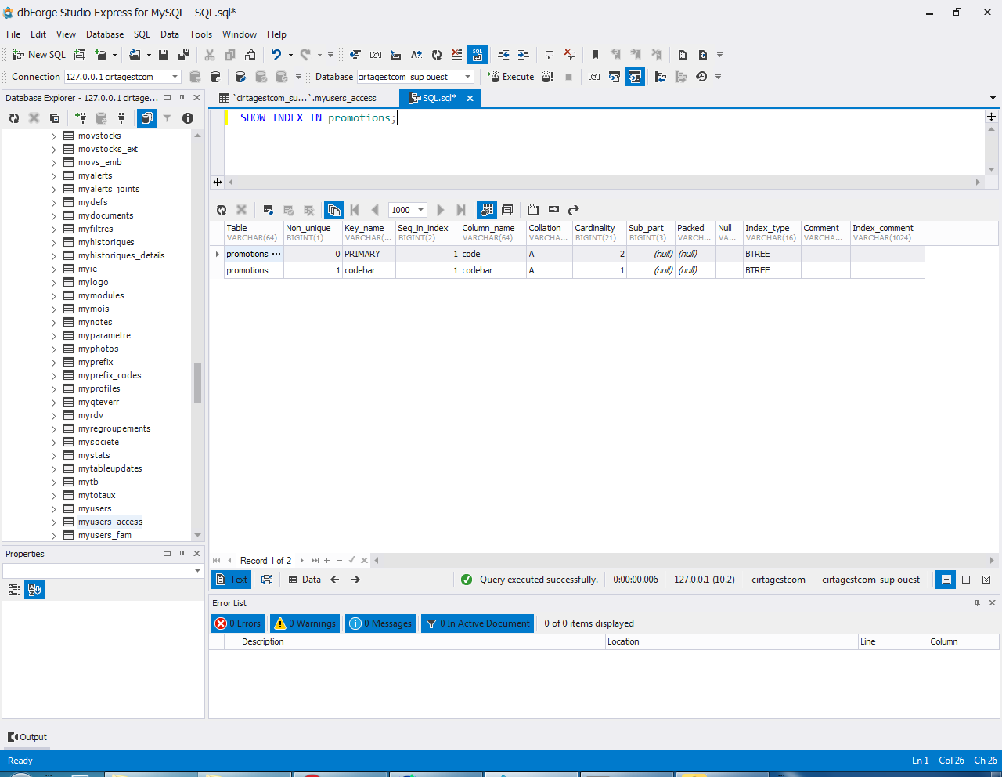Image resolution: width=1002 pixels, height=777 pixels.
Task: Click the Save file icon
Action: [164, 55]
